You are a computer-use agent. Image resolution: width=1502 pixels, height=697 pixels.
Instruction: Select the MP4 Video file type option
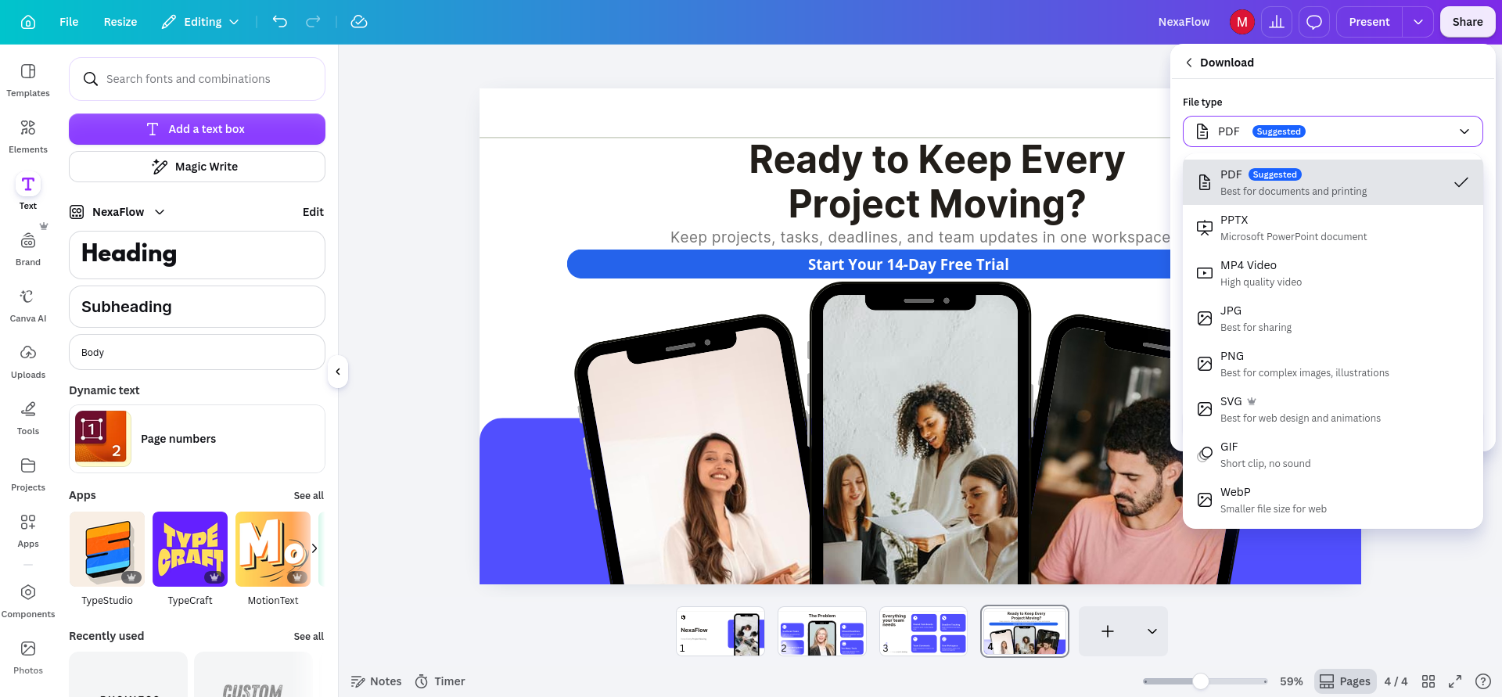(x=1332, y=273)
